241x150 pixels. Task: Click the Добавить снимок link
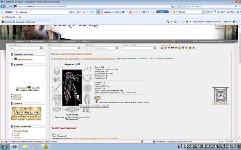(82, 54)
